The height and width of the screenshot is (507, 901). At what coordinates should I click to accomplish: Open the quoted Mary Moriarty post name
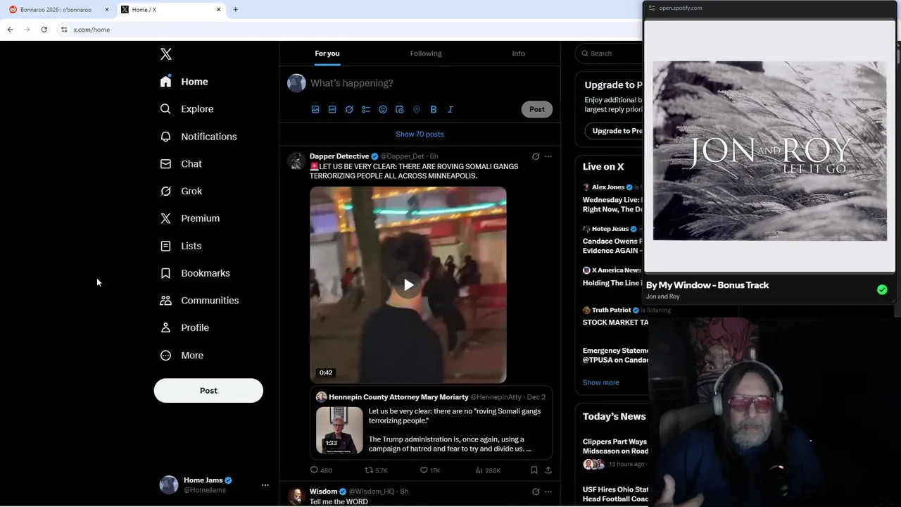tap(398, 397)
